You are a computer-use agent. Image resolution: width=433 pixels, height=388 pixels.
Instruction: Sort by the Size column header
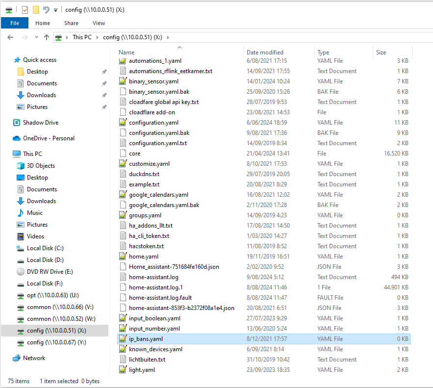coord(381,52)
